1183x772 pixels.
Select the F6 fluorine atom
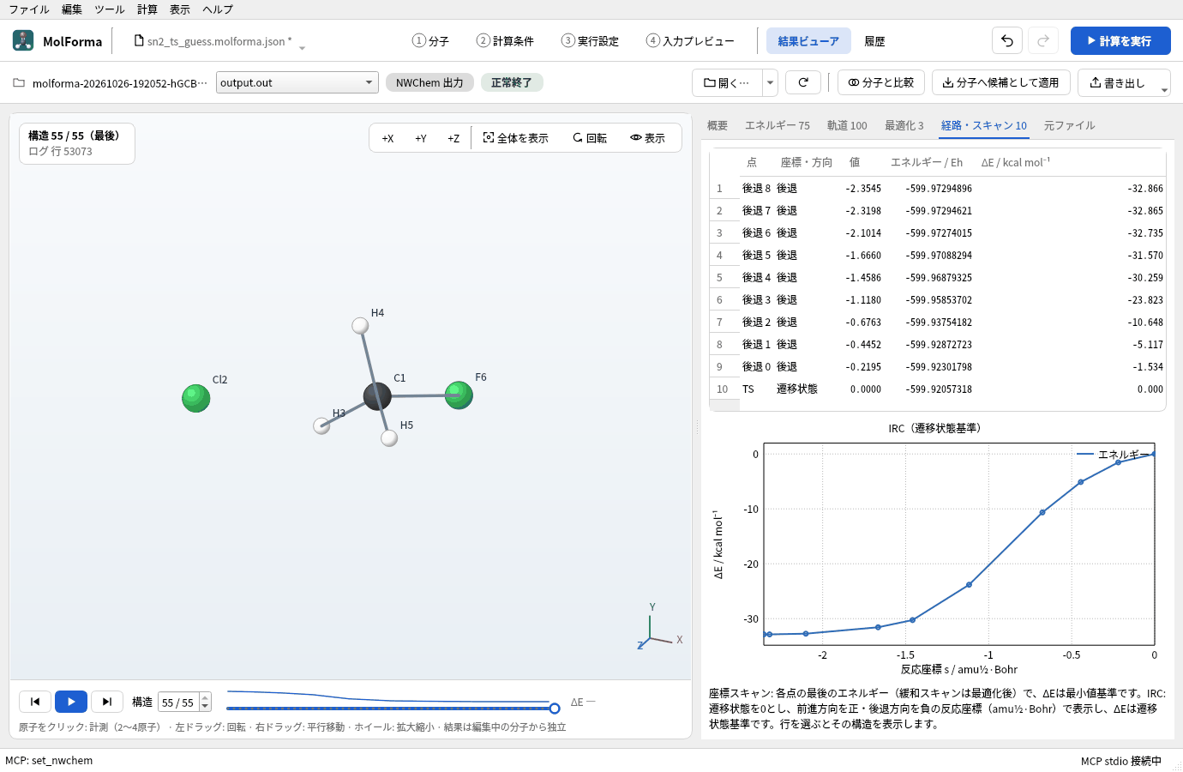(x=459, y=395)
